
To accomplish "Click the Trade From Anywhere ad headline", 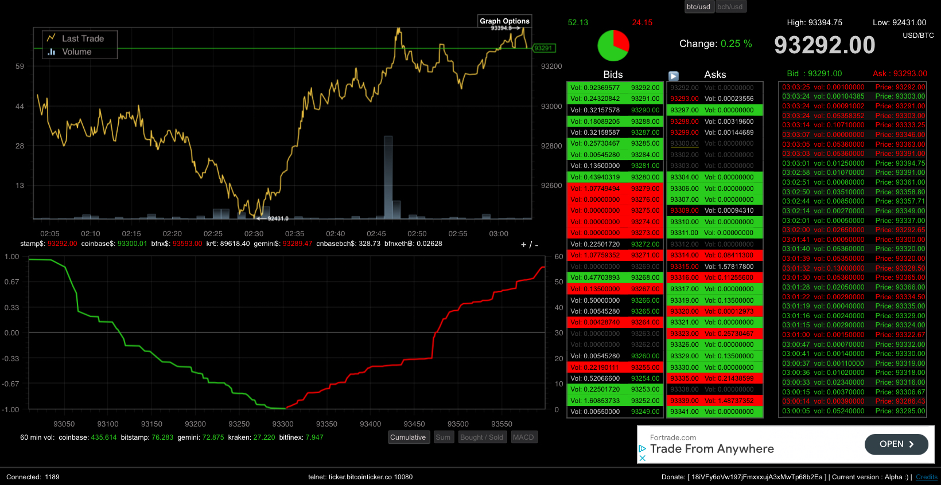I will click(712, 449).
